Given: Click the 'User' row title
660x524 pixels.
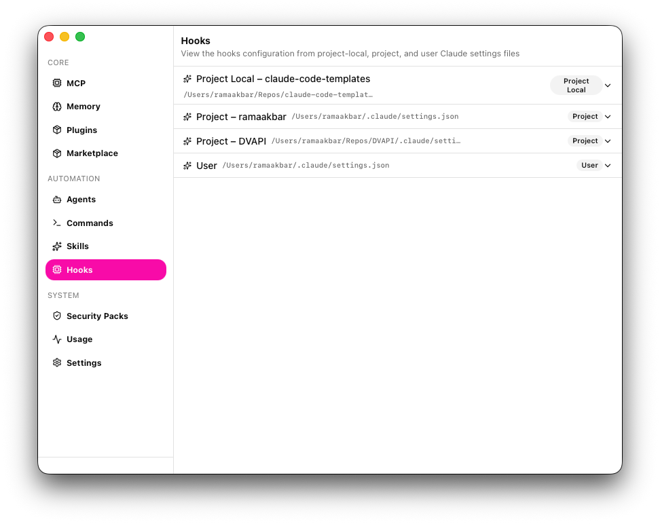Looking at the screenshot, I should coord(206,166).
